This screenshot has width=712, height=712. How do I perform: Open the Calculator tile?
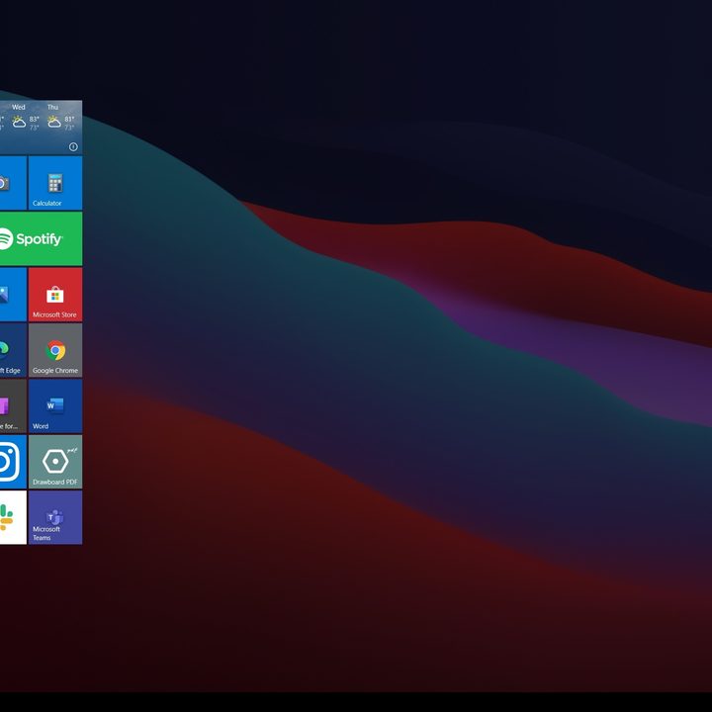(x=55, y=183)
